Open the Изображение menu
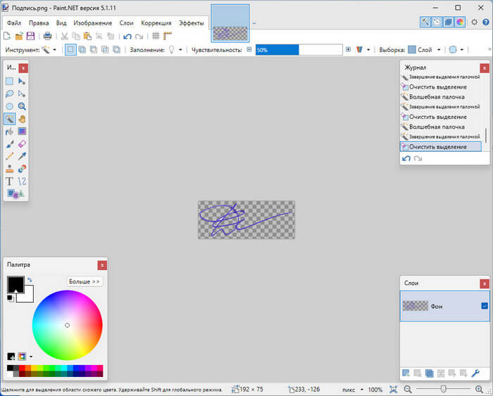The width and height of the screenshot is (493, 396). (93, 23)
